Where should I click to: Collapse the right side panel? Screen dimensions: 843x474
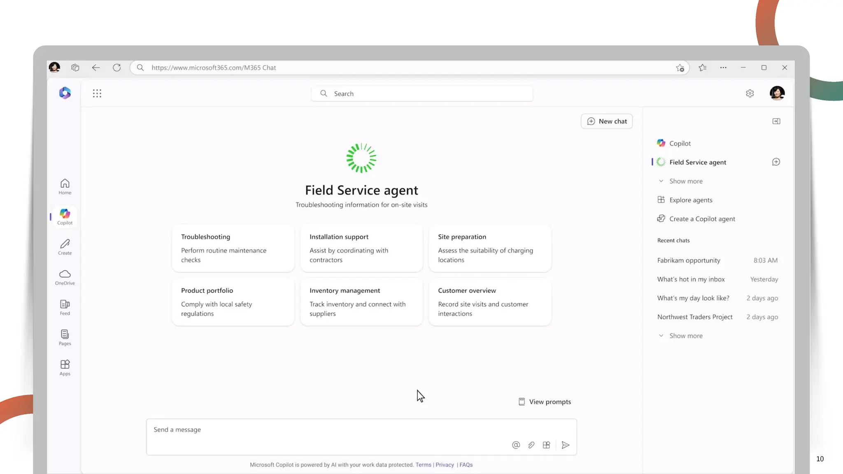pos(776,121)
